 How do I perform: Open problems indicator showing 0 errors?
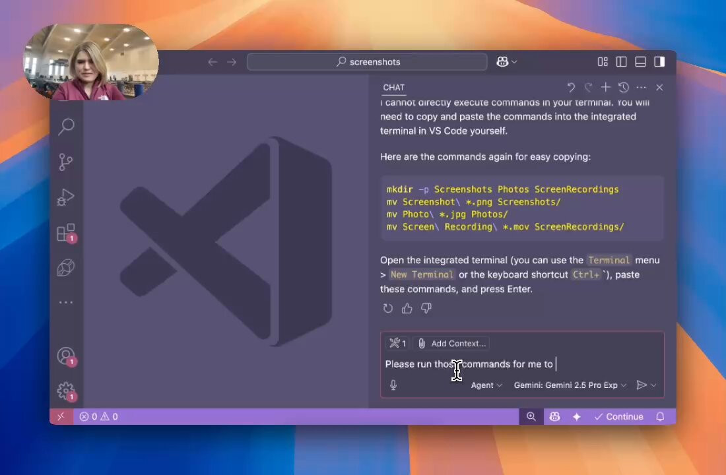coord(98,417)
